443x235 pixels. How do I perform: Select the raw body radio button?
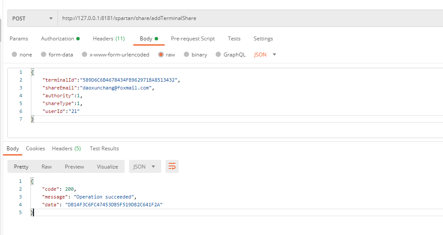(161, 55)
